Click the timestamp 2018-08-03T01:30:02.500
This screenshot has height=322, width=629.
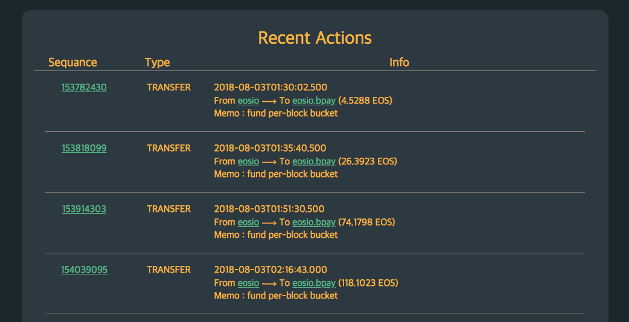270,87
